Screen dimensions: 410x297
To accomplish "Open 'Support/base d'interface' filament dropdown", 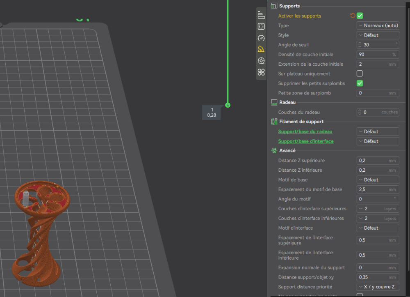I will coord(378,141).
